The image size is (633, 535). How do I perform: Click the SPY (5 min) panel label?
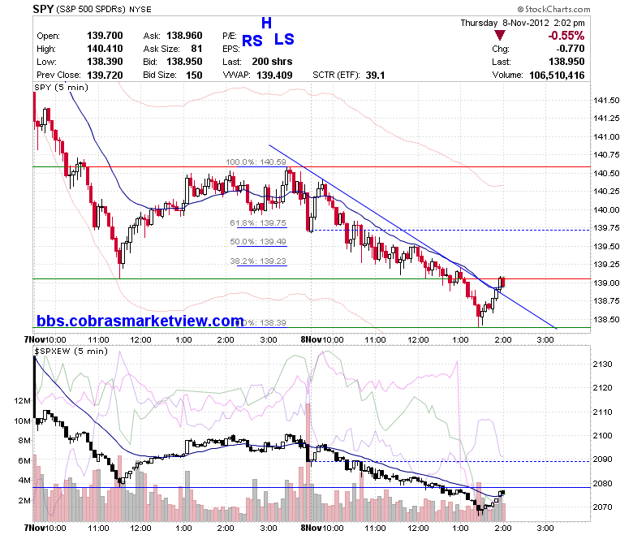coord(62,87)
